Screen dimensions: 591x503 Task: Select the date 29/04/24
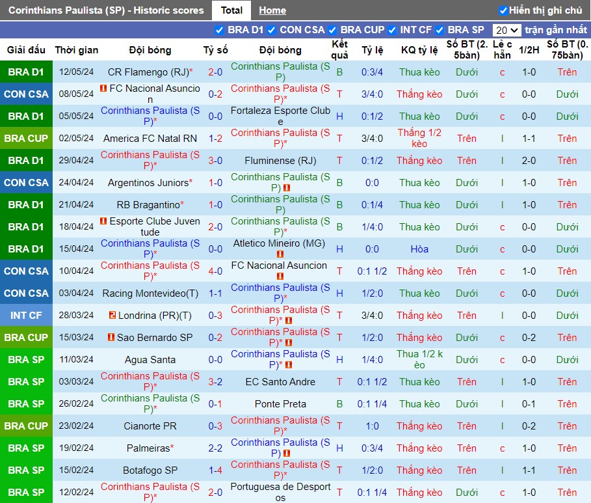tap(76, 160)
